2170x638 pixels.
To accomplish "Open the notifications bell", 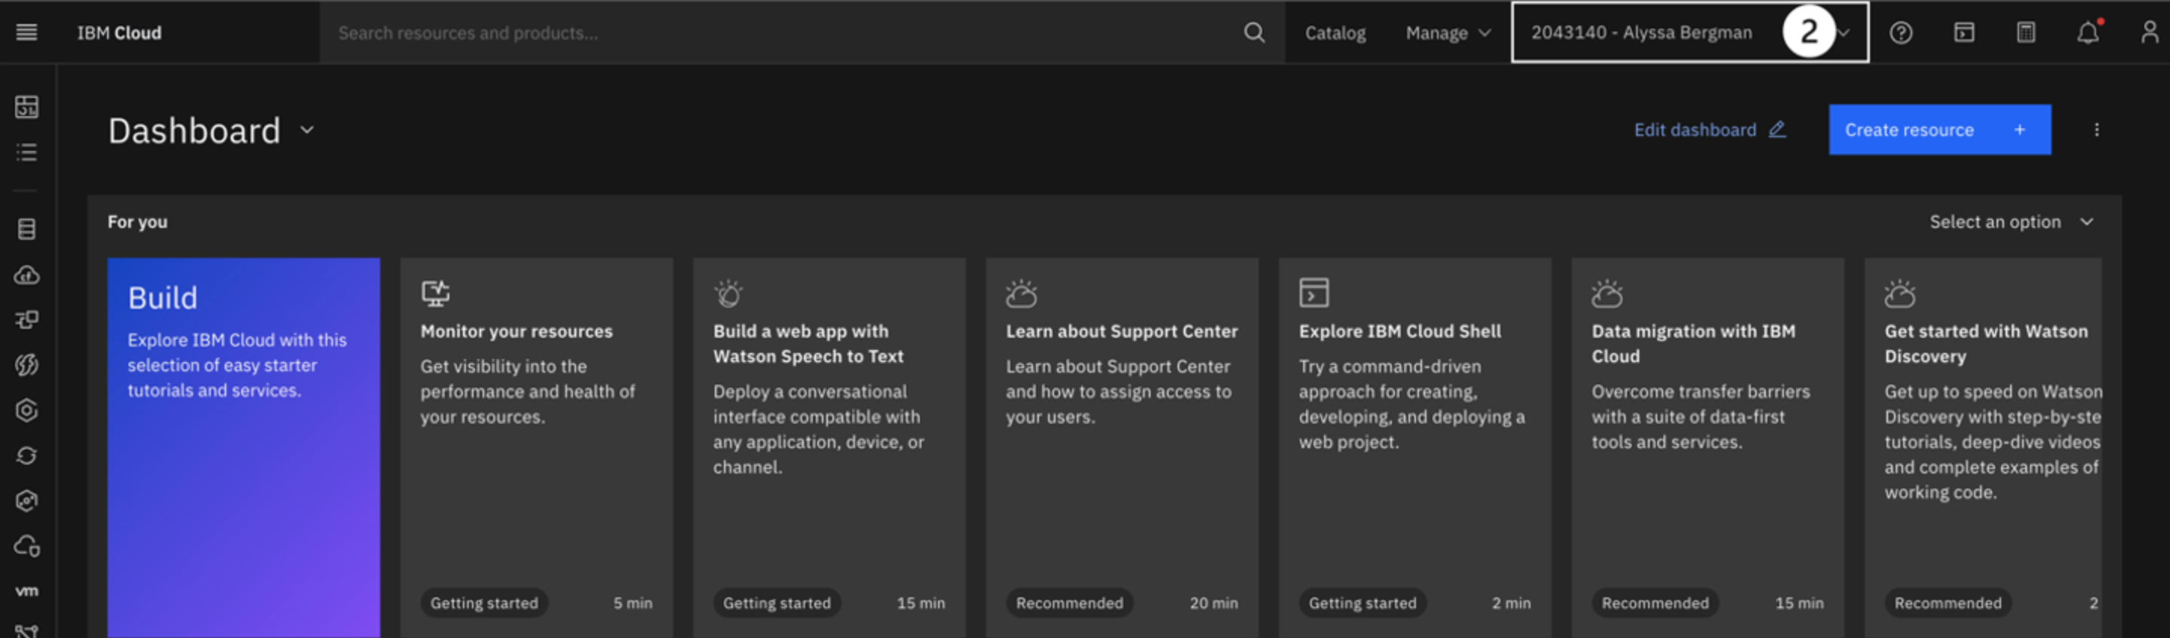I will [x=2089, y=32].
